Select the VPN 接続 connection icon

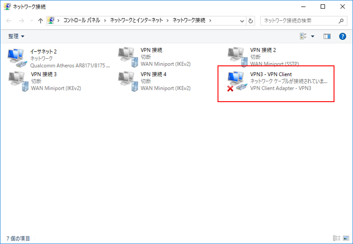(x=128, y=57)
